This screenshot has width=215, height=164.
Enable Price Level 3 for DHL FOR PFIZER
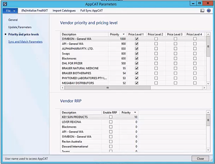175,63
